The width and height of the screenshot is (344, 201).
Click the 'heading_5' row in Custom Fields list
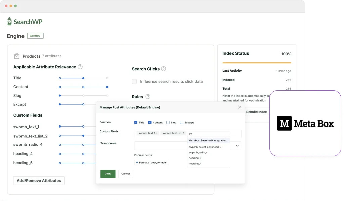tap(23, 163)
